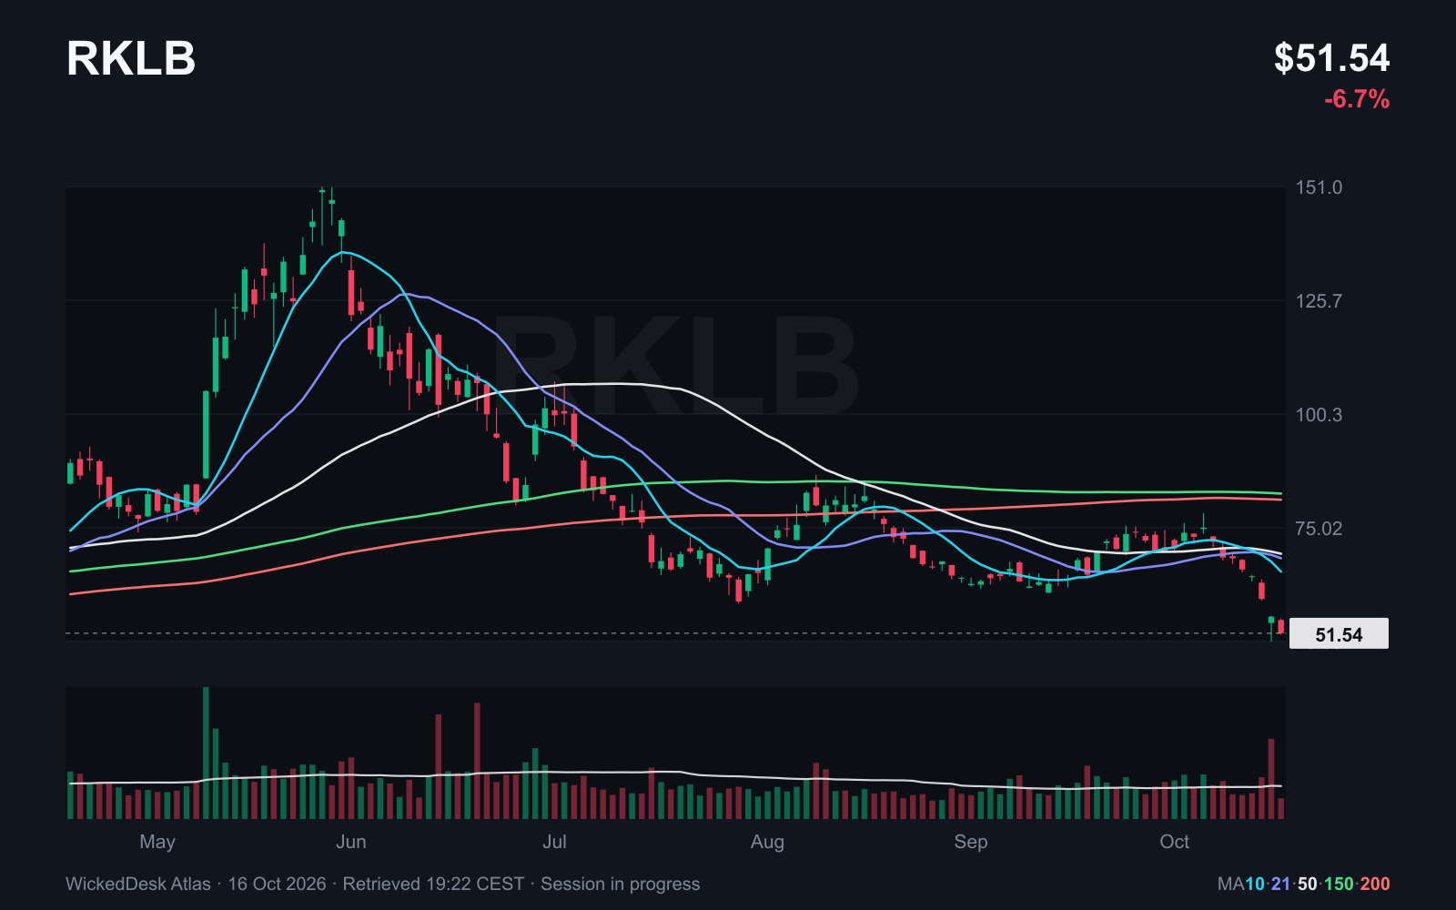Click the 51.54 current price tag

coord(1339,634)
